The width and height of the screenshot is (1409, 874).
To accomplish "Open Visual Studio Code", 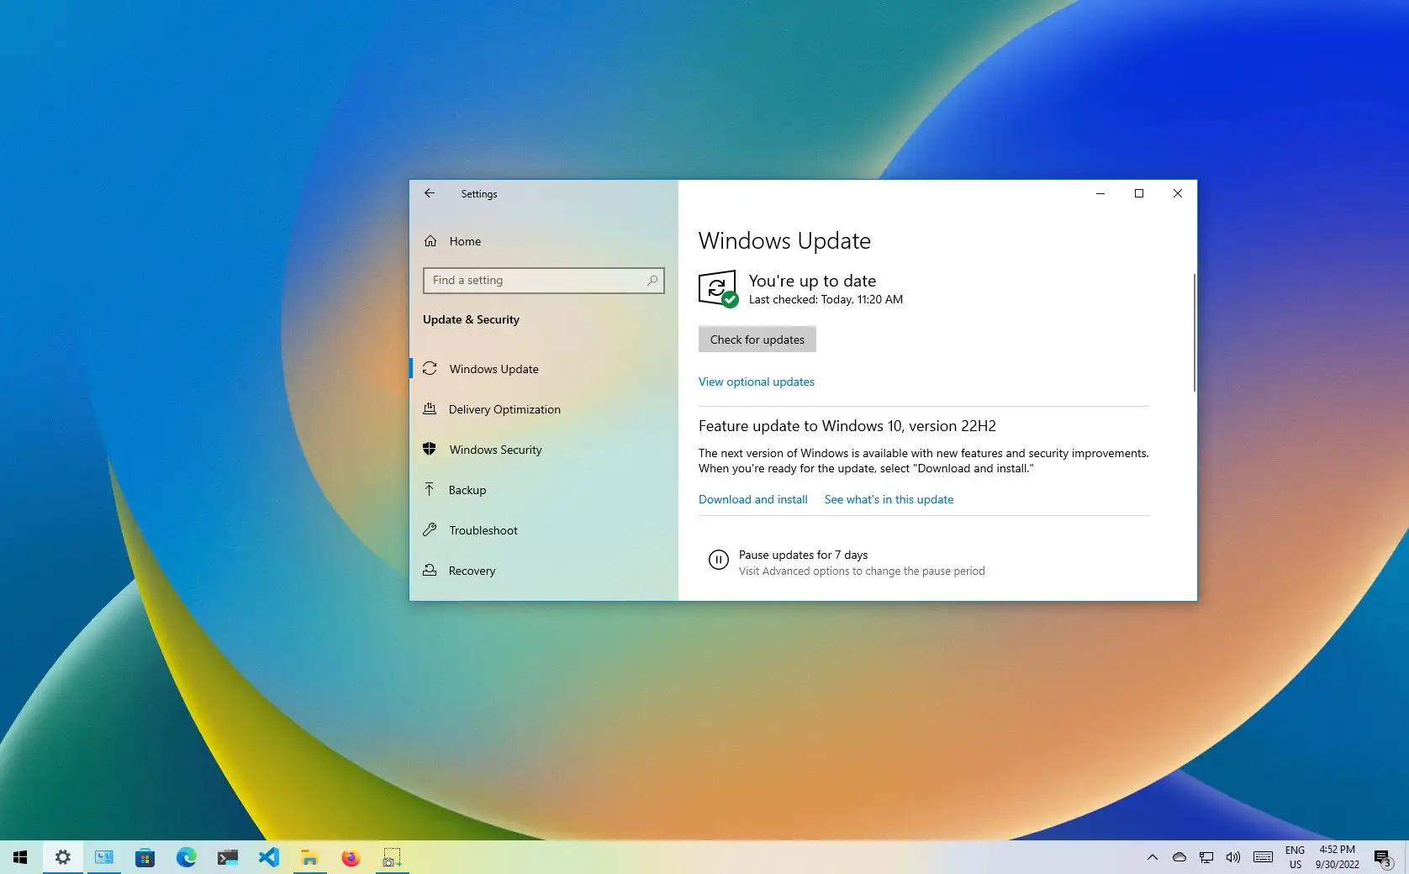I will [x=269, y=857].
